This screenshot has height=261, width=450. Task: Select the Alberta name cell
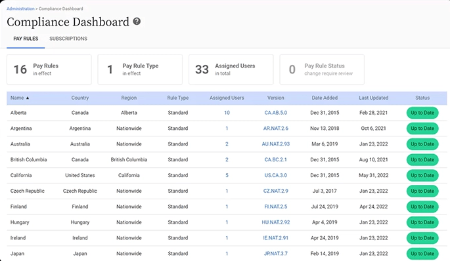point(18,113)
